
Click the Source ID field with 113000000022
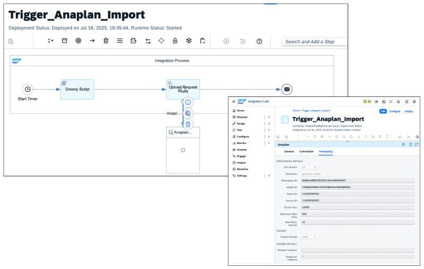[357, 201]
